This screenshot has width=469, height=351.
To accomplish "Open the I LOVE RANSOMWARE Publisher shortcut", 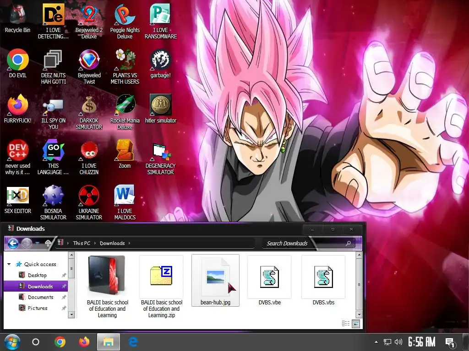I will click(161, 21).
